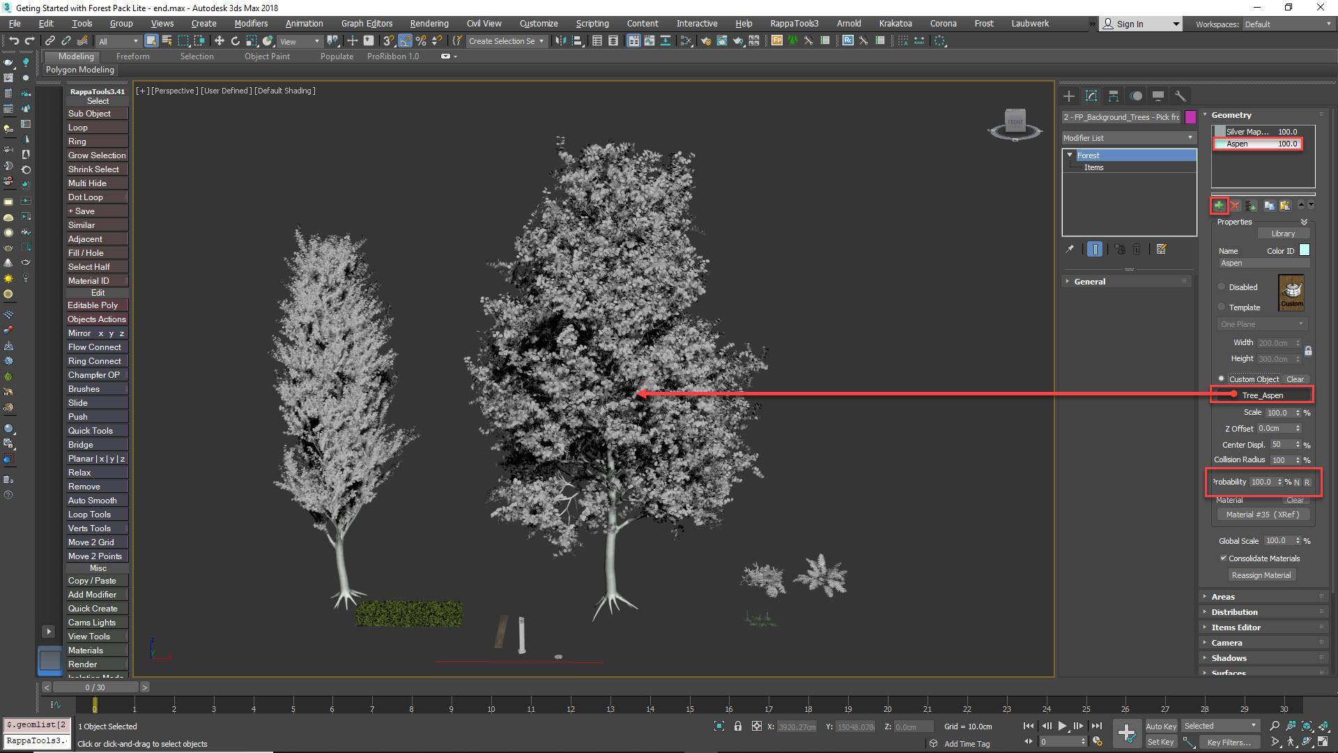Enable the Consolidate Materials checkbox
1338x753 pixels.
[x=1224, y=558]
